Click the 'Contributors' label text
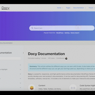The height and width of the screenshot is (95, 95). pos(60,58)
